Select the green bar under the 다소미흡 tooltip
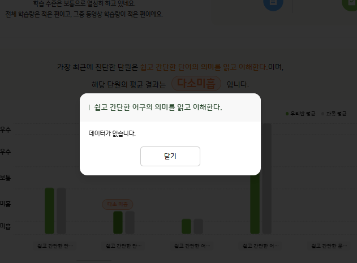357x263 pixels. point(118,222)
